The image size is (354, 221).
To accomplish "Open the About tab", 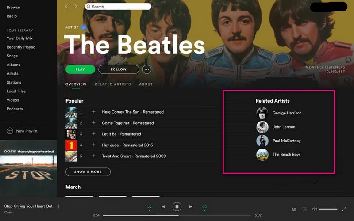I will point(146,84).
